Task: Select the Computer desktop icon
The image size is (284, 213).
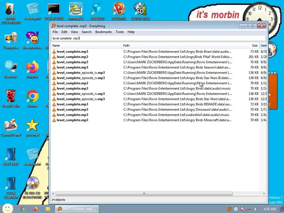Action: point(11,40)
